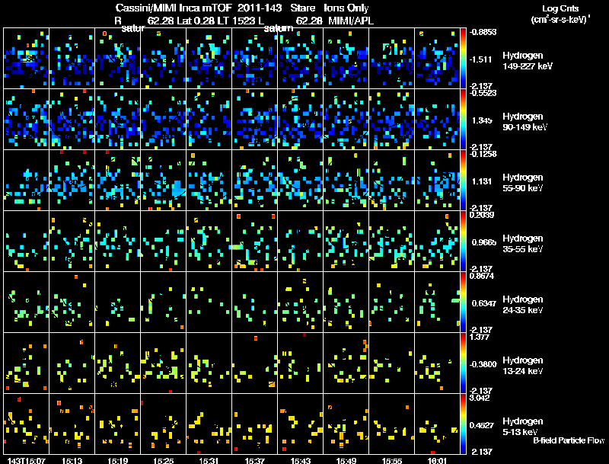
Task: Click the '16:01' time axis label
Action: (x=437, y=460)
